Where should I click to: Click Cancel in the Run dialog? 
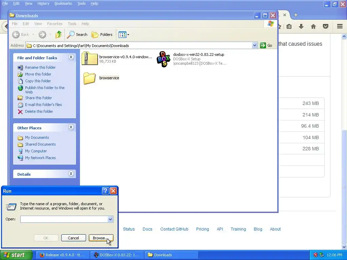coord(74,238)
